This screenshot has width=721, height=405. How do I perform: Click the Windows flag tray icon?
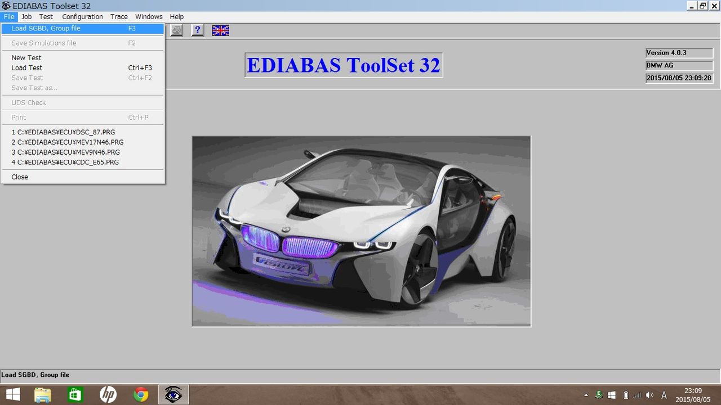612,395
